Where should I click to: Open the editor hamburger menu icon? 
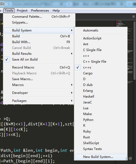[x=134, y=16]
